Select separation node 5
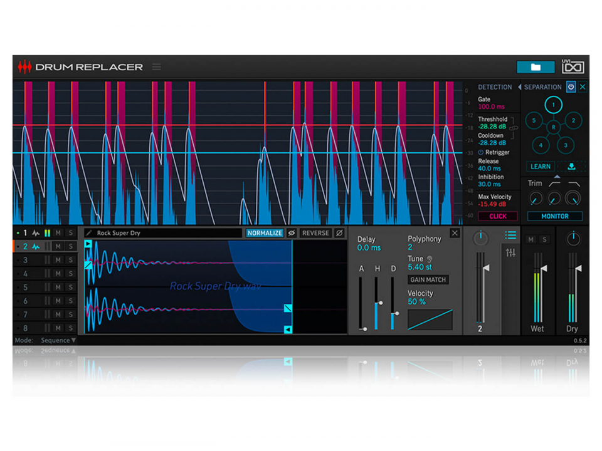 [x=534, y=120]
